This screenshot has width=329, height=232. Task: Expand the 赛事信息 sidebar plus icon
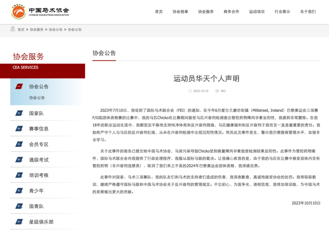tap(19, 128)
